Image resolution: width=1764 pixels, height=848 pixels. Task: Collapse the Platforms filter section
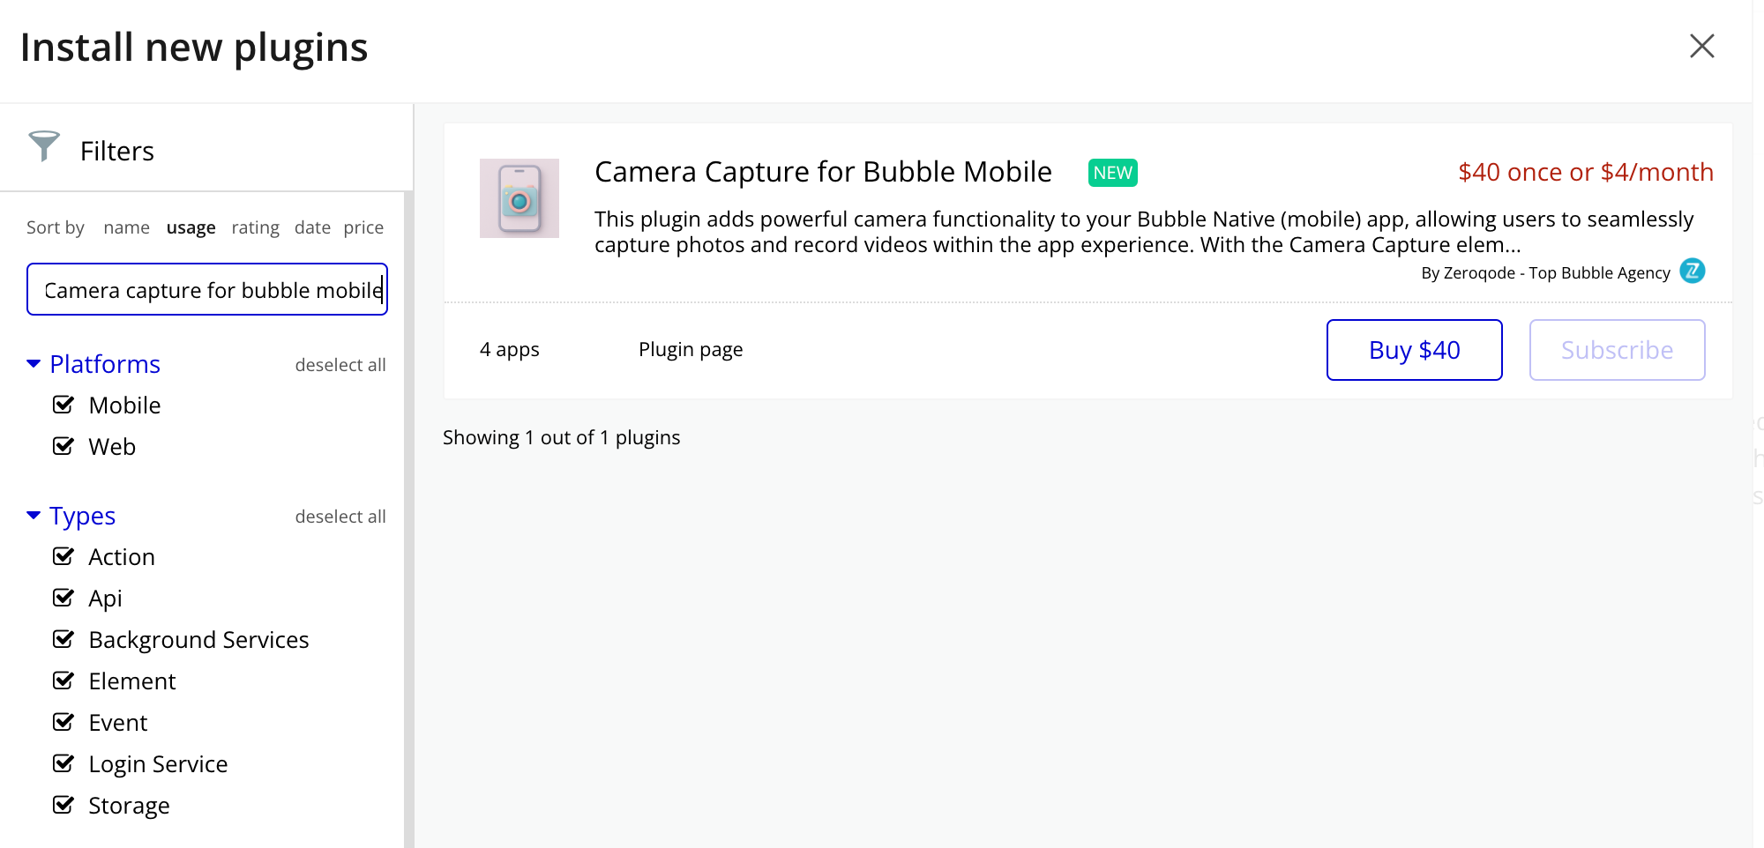pyautogui.click(x=34, y=364)
